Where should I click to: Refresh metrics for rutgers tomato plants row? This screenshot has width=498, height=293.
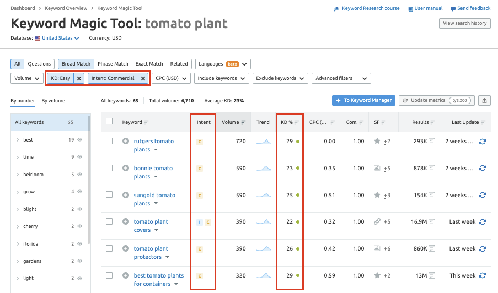click(483, 142)
